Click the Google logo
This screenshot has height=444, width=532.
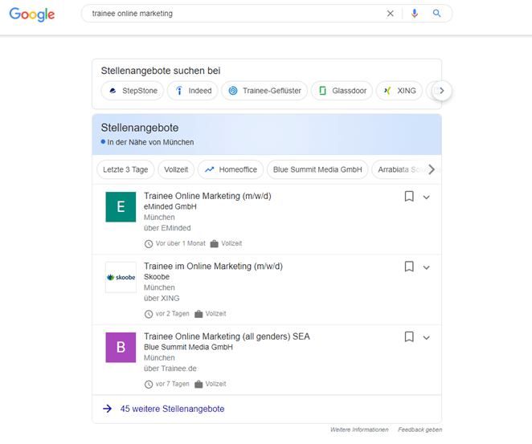coord(31,14)
